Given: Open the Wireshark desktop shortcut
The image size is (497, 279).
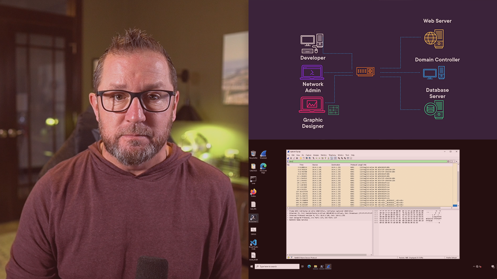Looking at the screenshot, I should point(263,154).
